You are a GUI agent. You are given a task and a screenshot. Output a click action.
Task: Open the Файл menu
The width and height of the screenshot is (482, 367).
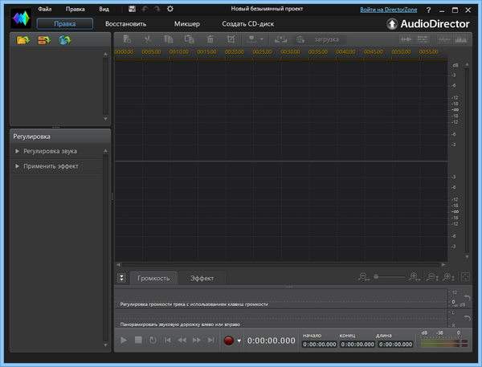pyautogui.click(x=46, y=9)
